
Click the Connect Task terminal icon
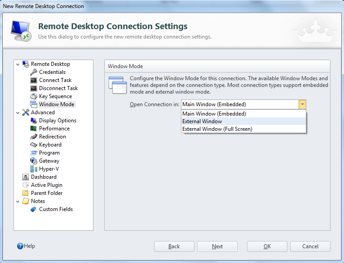(x=34, y=80)
